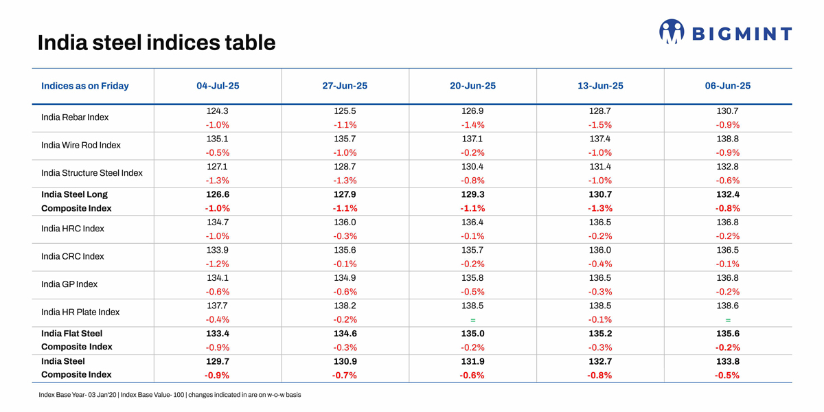Select the India CRC Index row label

[x=73, y=256]
